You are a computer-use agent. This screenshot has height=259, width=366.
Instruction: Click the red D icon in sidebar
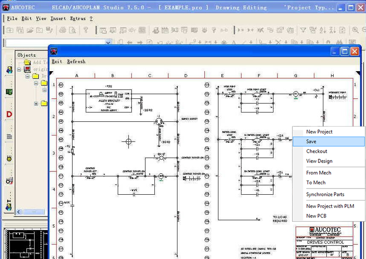(9, 114)
